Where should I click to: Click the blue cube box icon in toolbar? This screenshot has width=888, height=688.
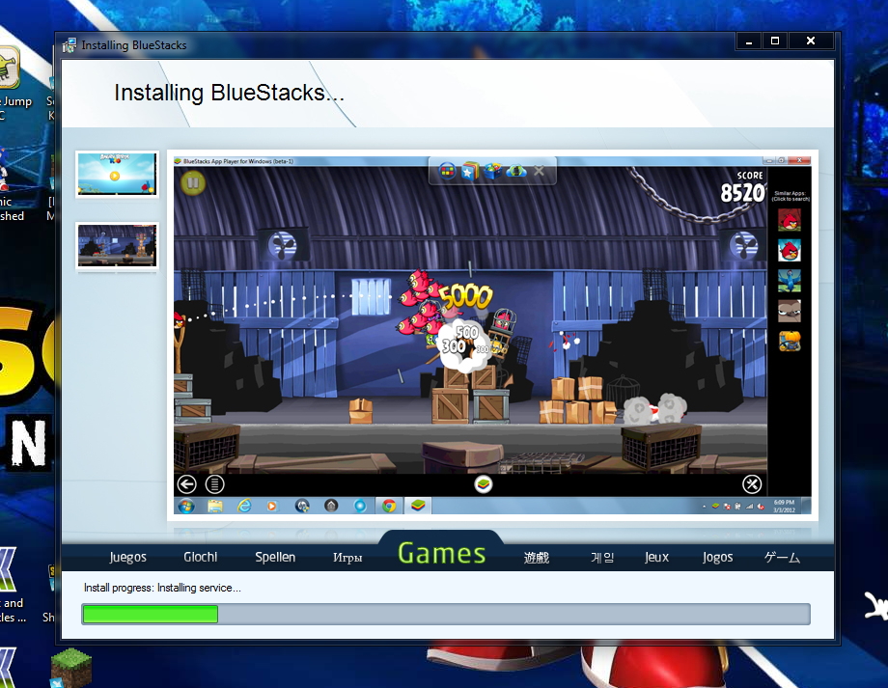[x=492, y=171]
